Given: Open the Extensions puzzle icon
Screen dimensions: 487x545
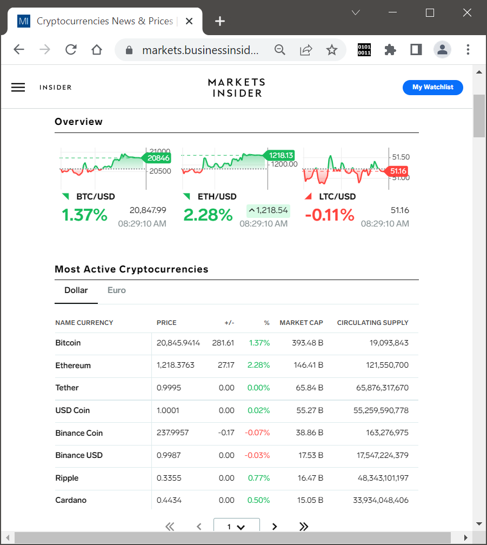Looking at the screenshot, I should click(390, 50).
